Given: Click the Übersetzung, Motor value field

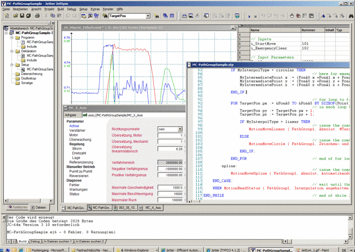Looking at the screenshot, I should 170,135.
